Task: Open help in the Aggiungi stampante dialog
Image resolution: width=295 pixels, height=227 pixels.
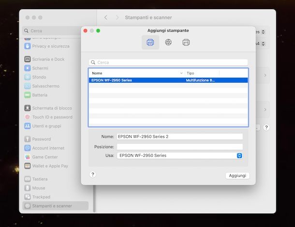Action: click(92, 174)
